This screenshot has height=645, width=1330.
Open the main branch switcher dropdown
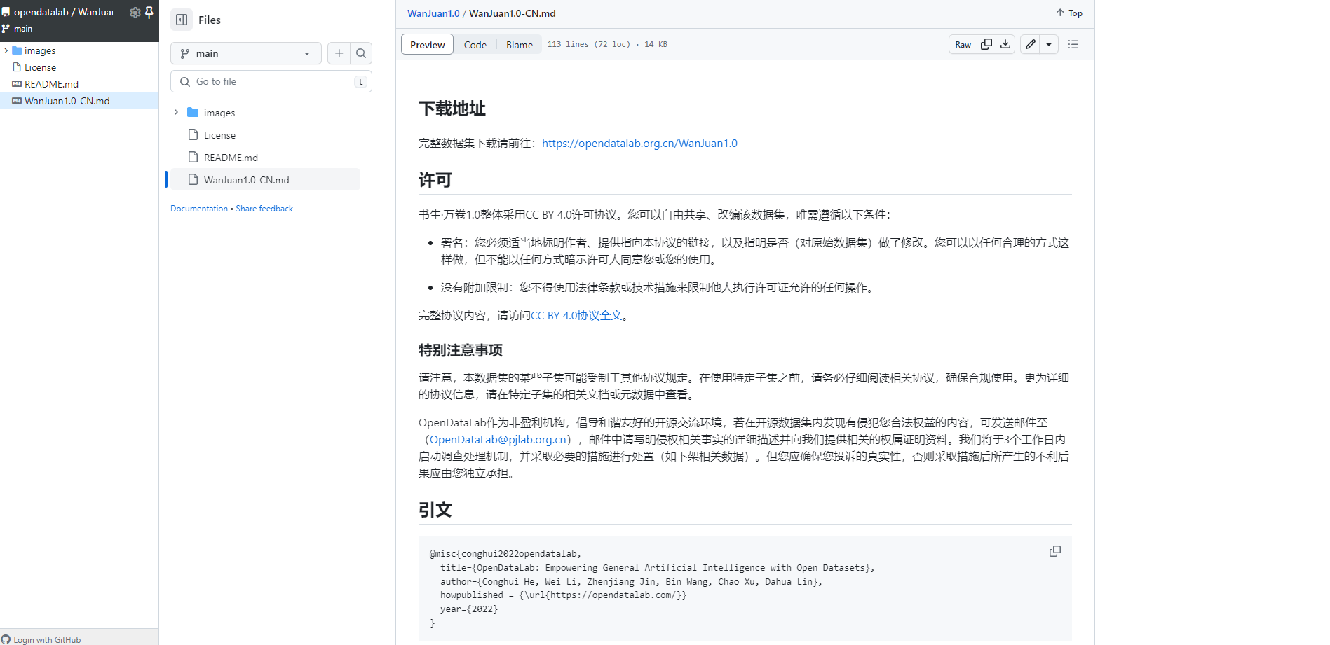pyautogui.click(x=246, y=53)
